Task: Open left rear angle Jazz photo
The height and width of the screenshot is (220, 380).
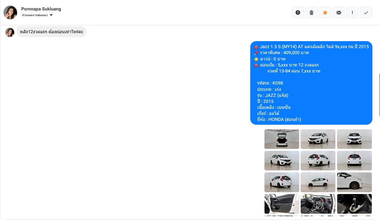Action: click(282, 182)
